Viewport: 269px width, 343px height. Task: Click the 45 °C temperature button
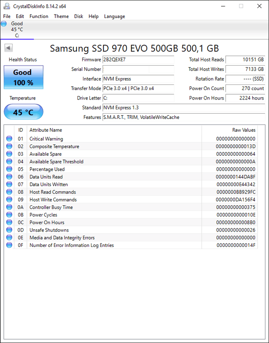pos(24,112)
